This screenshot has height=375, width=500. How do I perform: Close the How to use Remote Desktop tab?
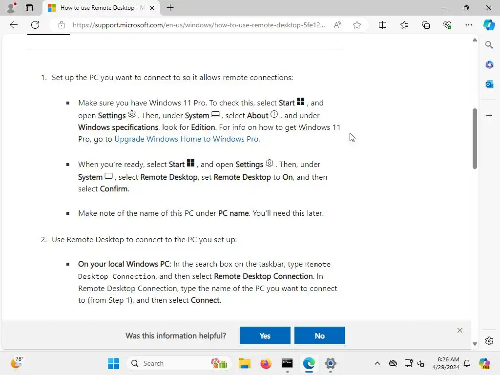click(x=152, y=8)
